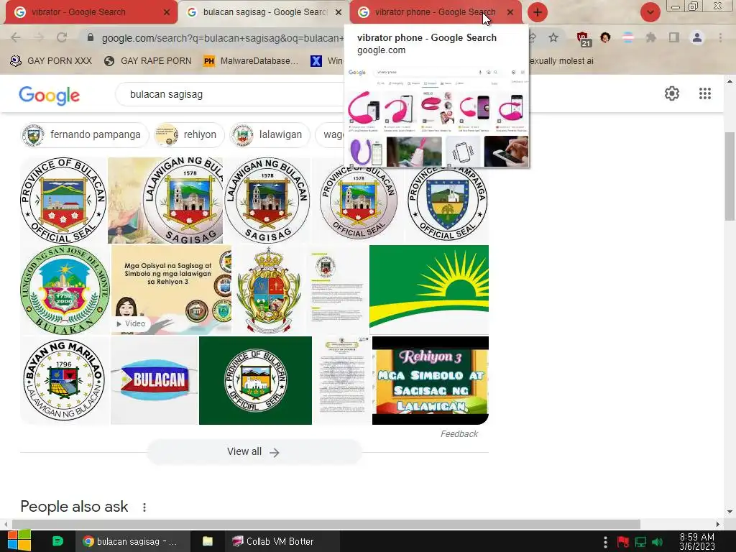Open the Province of Bulacan Official Seal thumbnail
736x552 pixels.
tap(63, 201)
